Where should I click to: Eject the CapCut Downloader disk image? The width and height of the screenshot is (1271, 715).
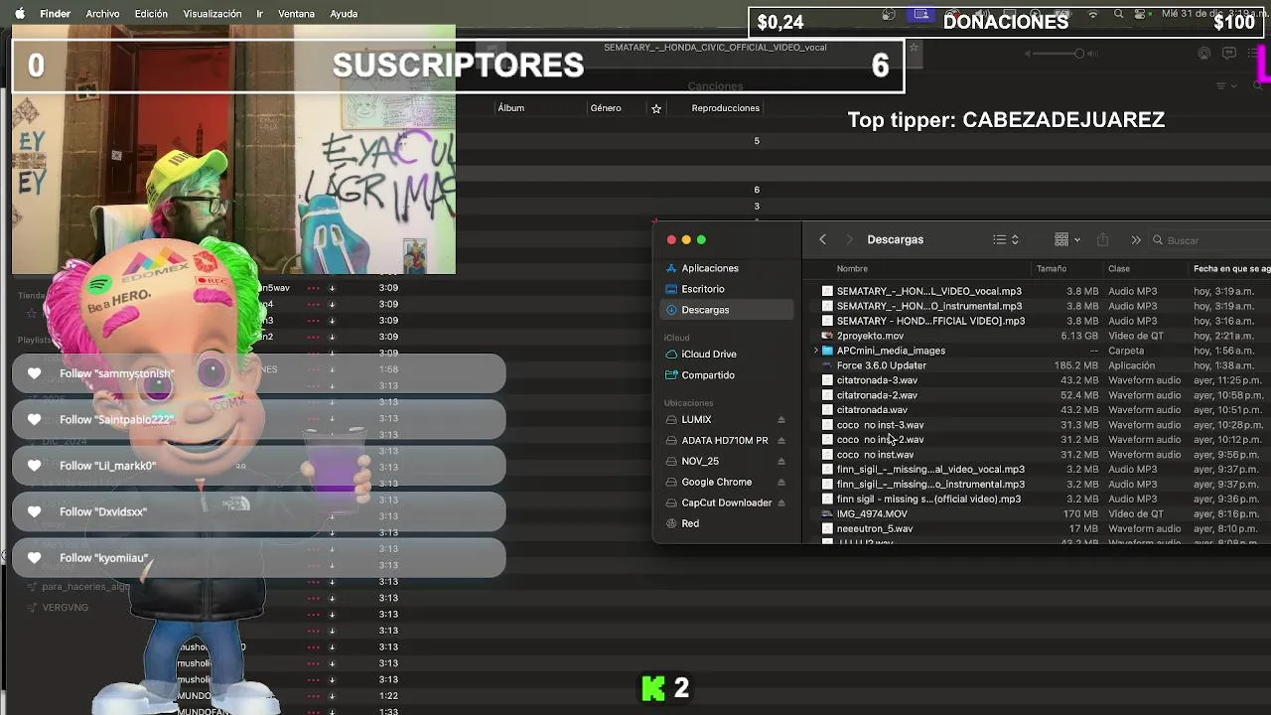tap(781, 503)
